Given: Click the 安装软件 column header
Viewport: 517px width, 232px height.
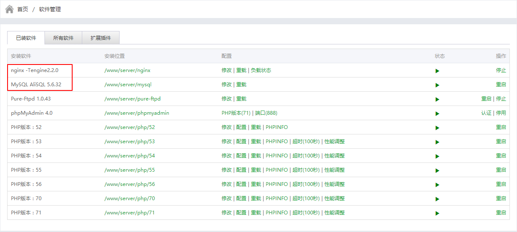Looking at the screenshot, I should (21, 56).
